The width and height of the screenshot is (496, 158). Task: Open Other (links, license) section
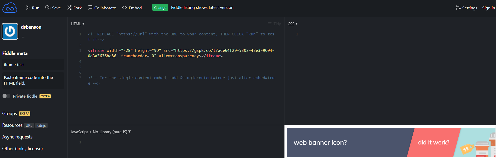(22, 149)
